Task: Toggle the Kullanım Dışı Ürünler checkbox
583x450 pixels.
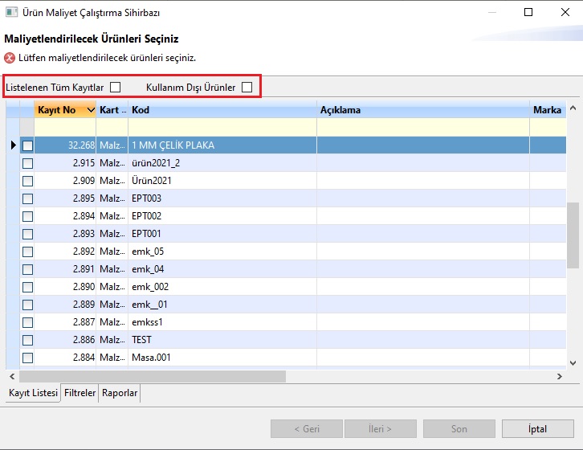Action: 247,87
